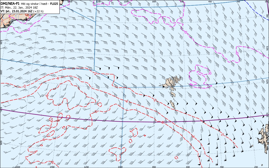This screenshot has height=168, width=269.
Task: Click the "2W" label on the bottom edge
Action: click(256, 167)
